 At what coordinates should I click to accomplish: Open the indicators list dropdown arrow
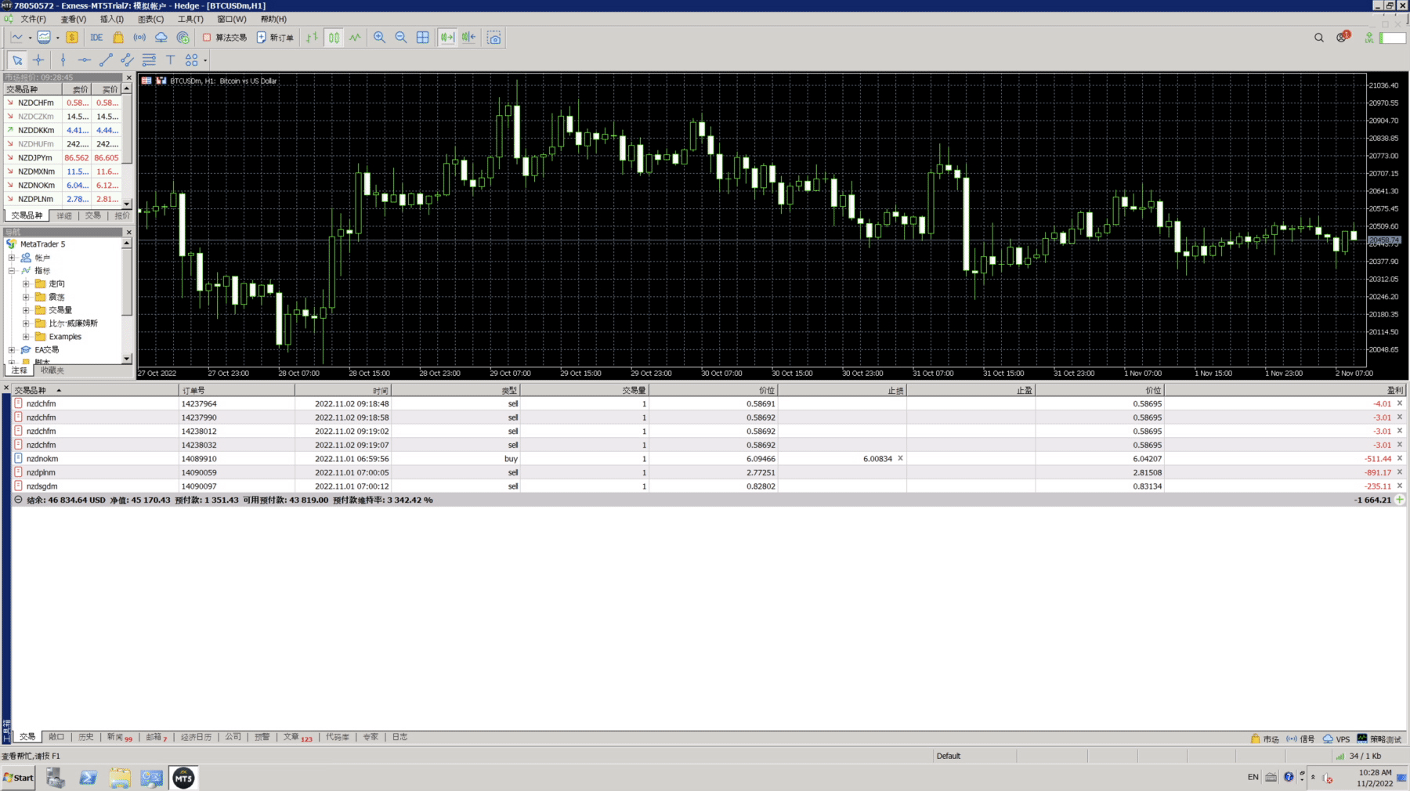click(57, 38)
